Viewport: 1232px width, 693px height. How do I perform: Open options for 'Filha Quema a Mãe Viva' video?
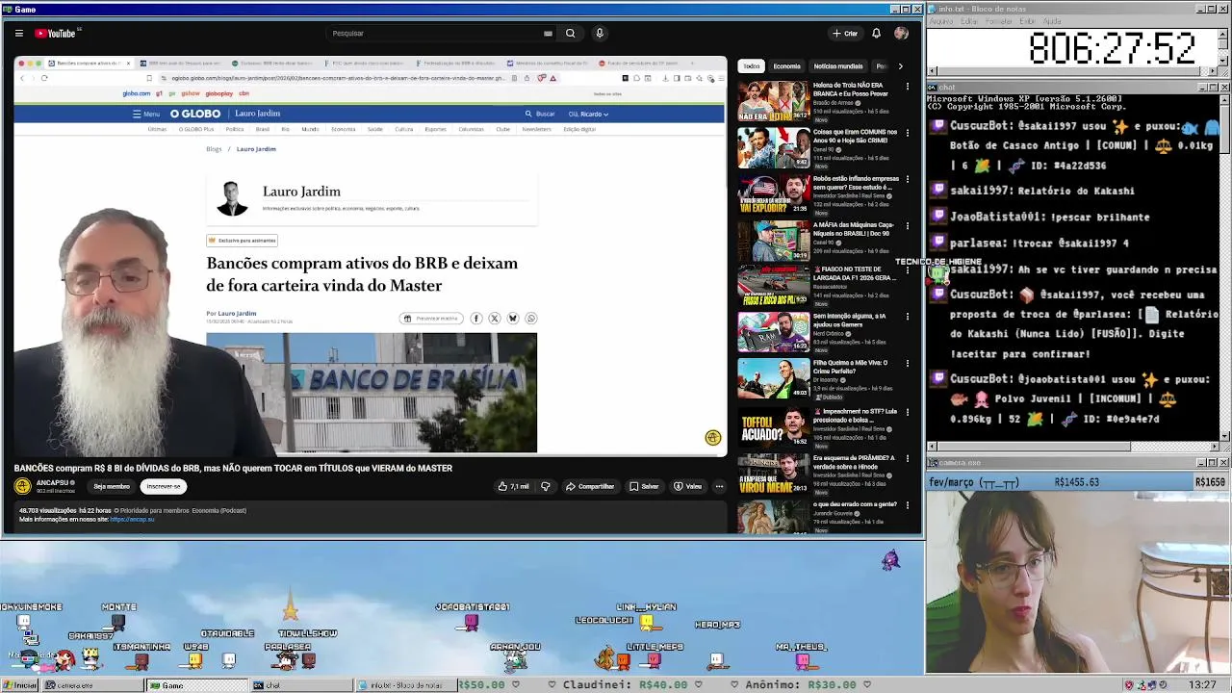907,365
